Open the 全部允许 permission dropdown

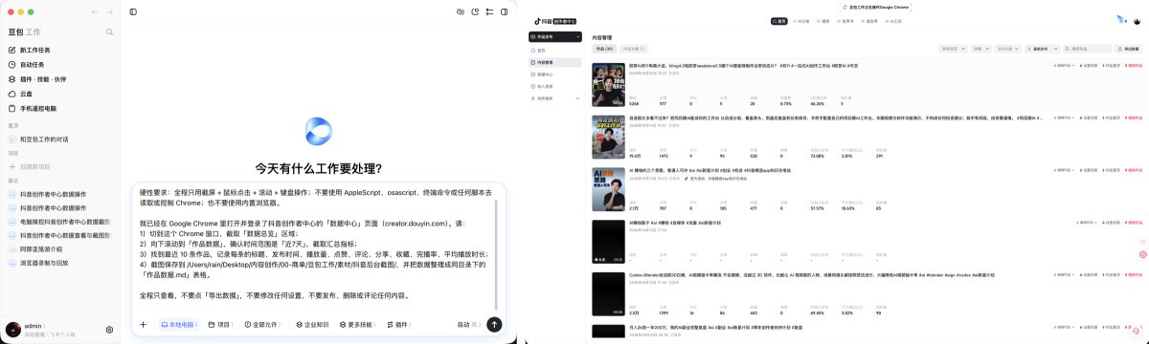[x=262, y=324]
